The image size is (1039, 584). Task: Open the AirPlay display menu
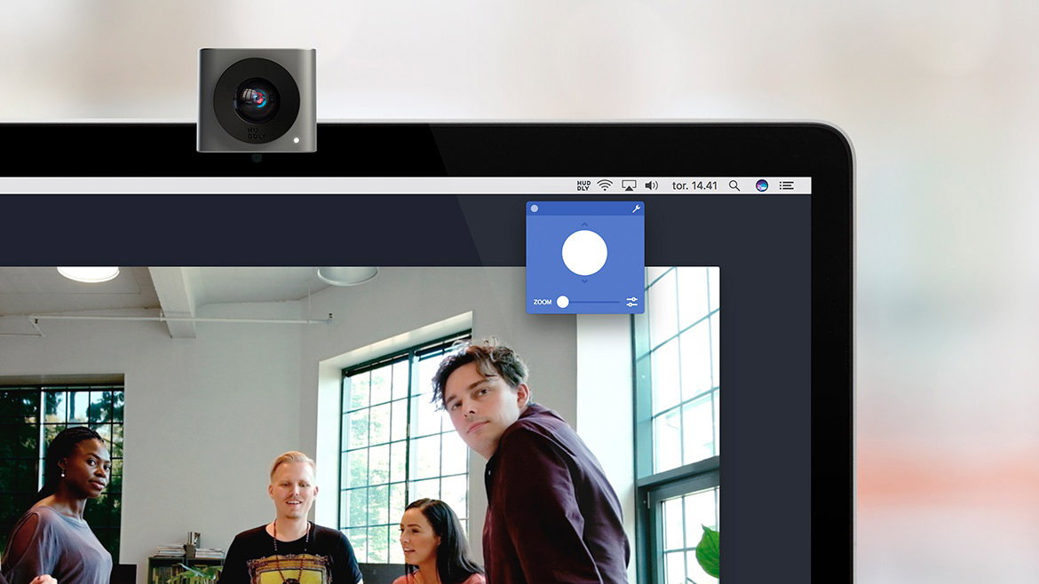(x=629, y=185)
